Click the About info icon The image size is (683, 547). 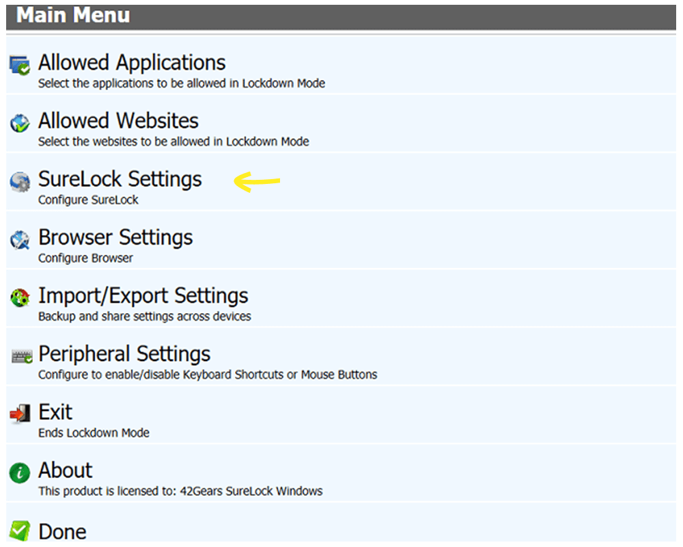point(20,473)
